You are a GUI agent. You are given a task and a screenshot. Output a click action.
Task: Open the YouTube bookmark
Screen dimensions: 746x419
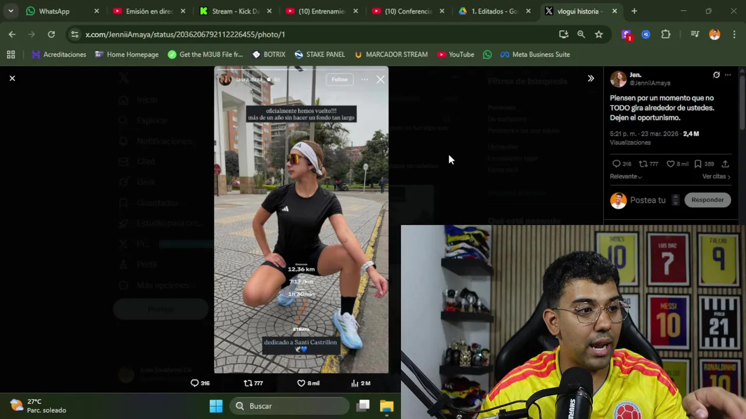[x=455, y=54]
